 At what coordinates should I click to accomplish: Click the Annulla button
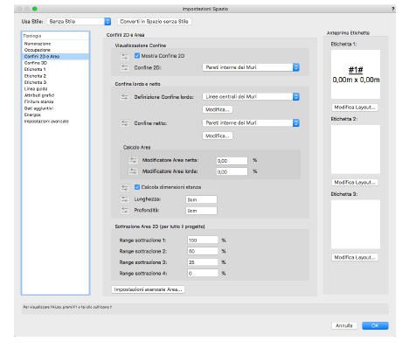(344, 325)
